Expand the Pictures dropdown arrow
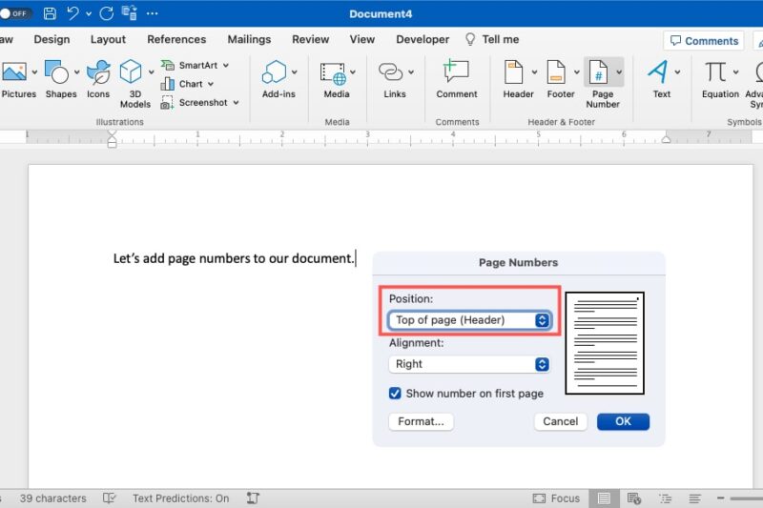This screenshot has height=508, width=763. (x=34, y=72)
